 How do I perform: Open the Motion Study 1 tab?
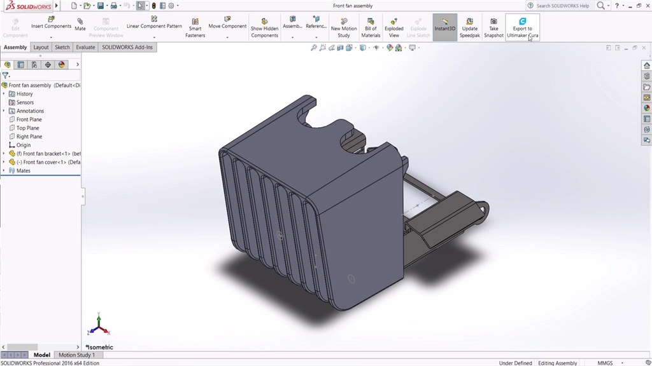pos(76,355)
